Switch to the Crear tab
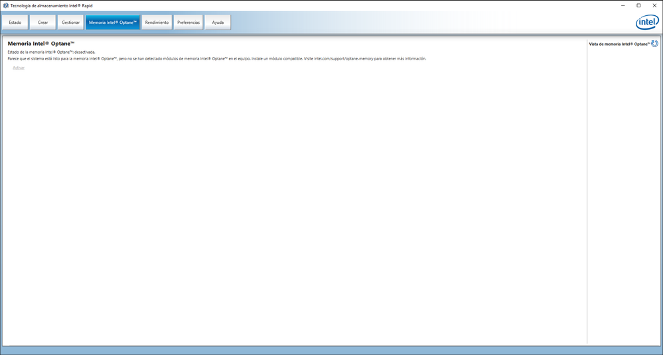 click(x=42, y=23)
